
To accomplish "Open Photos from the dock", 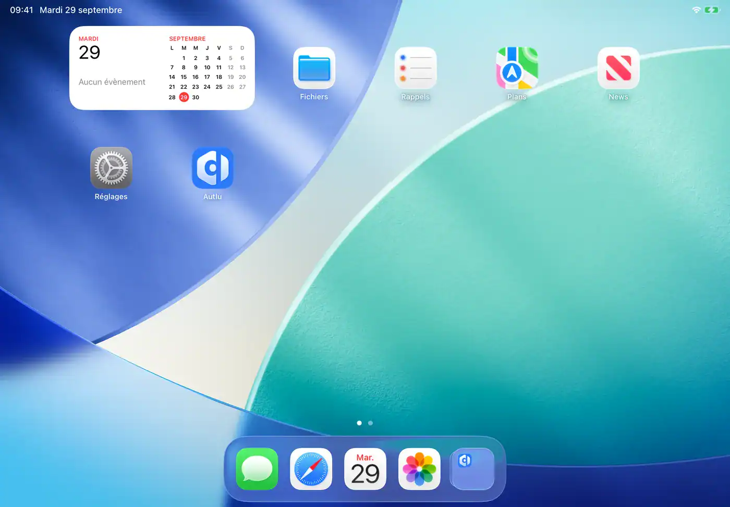I will point(419,469).
